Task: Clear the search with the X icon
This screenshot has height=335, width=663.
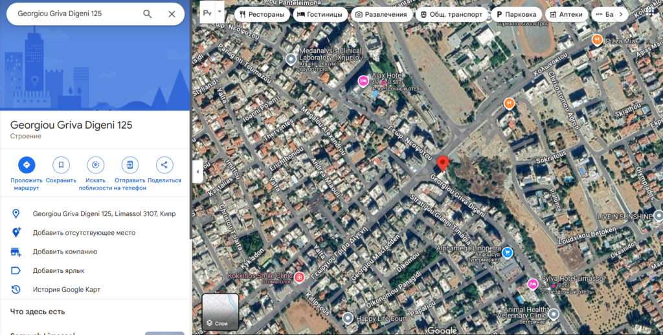Action: (172, 14)
